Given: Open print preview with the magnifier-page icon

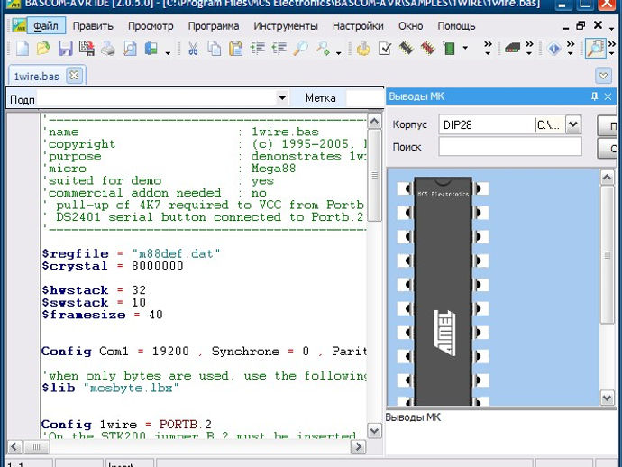Looking at the screenshot, I should [x=130, y=49].
